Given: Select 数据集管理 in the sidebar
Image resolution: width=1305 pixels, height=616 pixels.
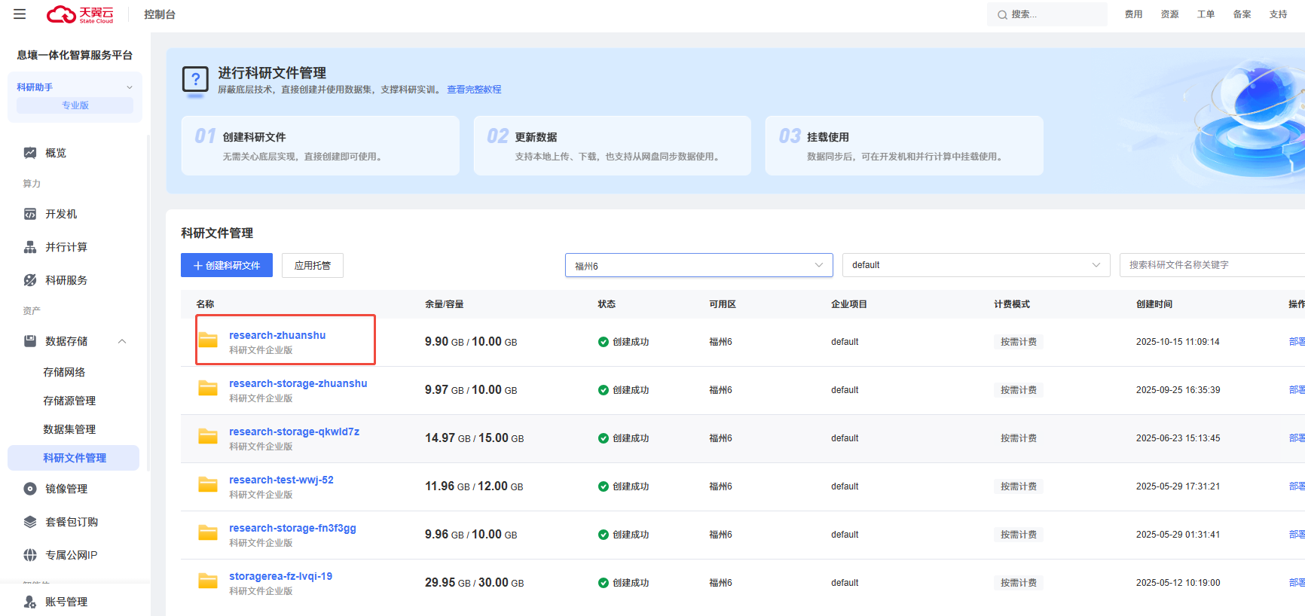Looking at the screenshot, I should (69, 429).
